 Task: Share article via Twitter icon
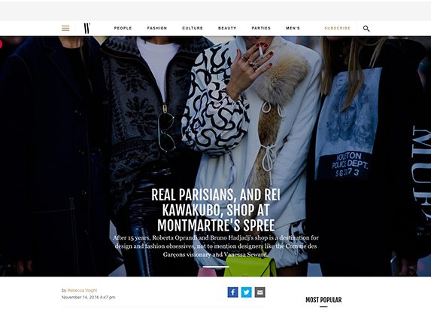(x=246, y=292)
